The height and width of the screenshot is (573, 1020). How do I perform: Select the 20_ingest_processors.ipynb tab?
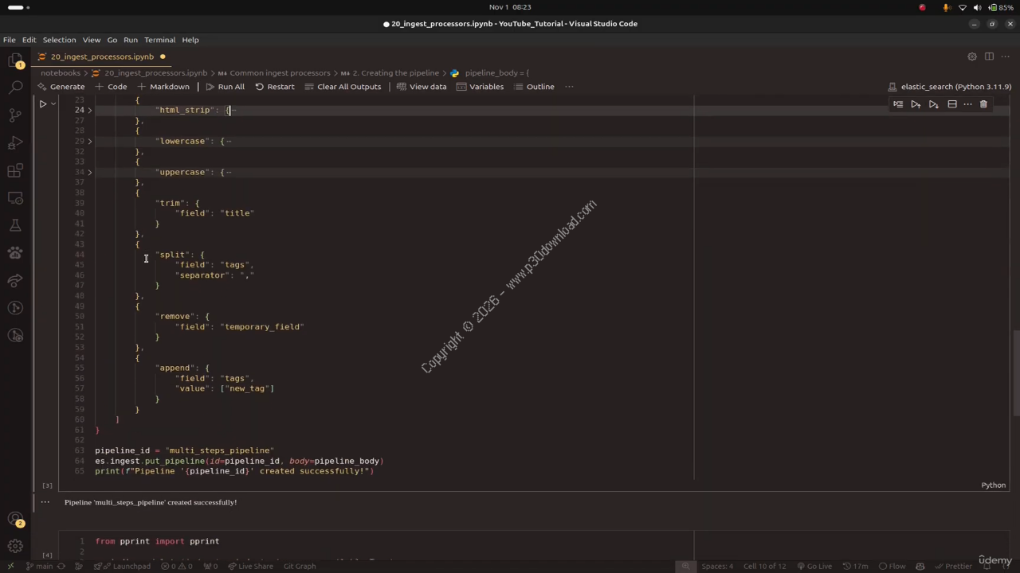coord(102,57)
